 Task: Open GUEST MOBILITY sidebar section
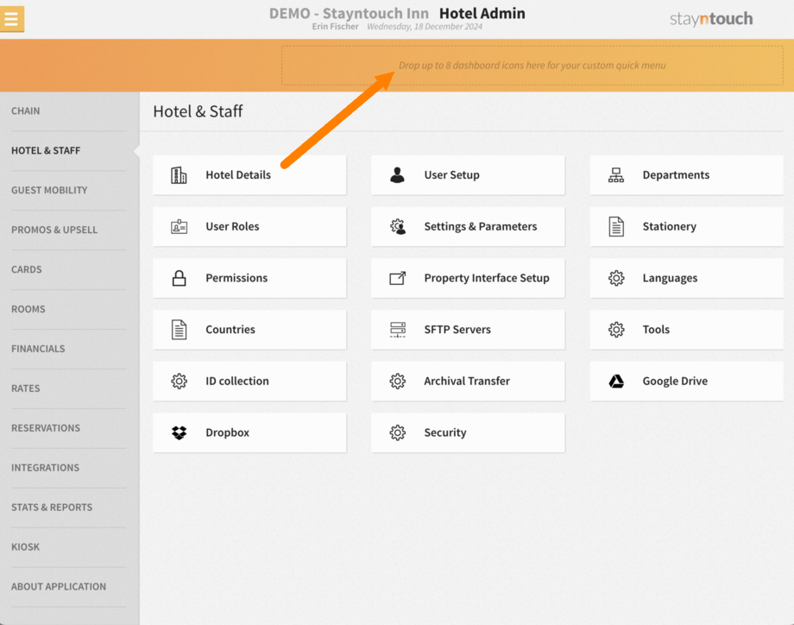point(49,191)
